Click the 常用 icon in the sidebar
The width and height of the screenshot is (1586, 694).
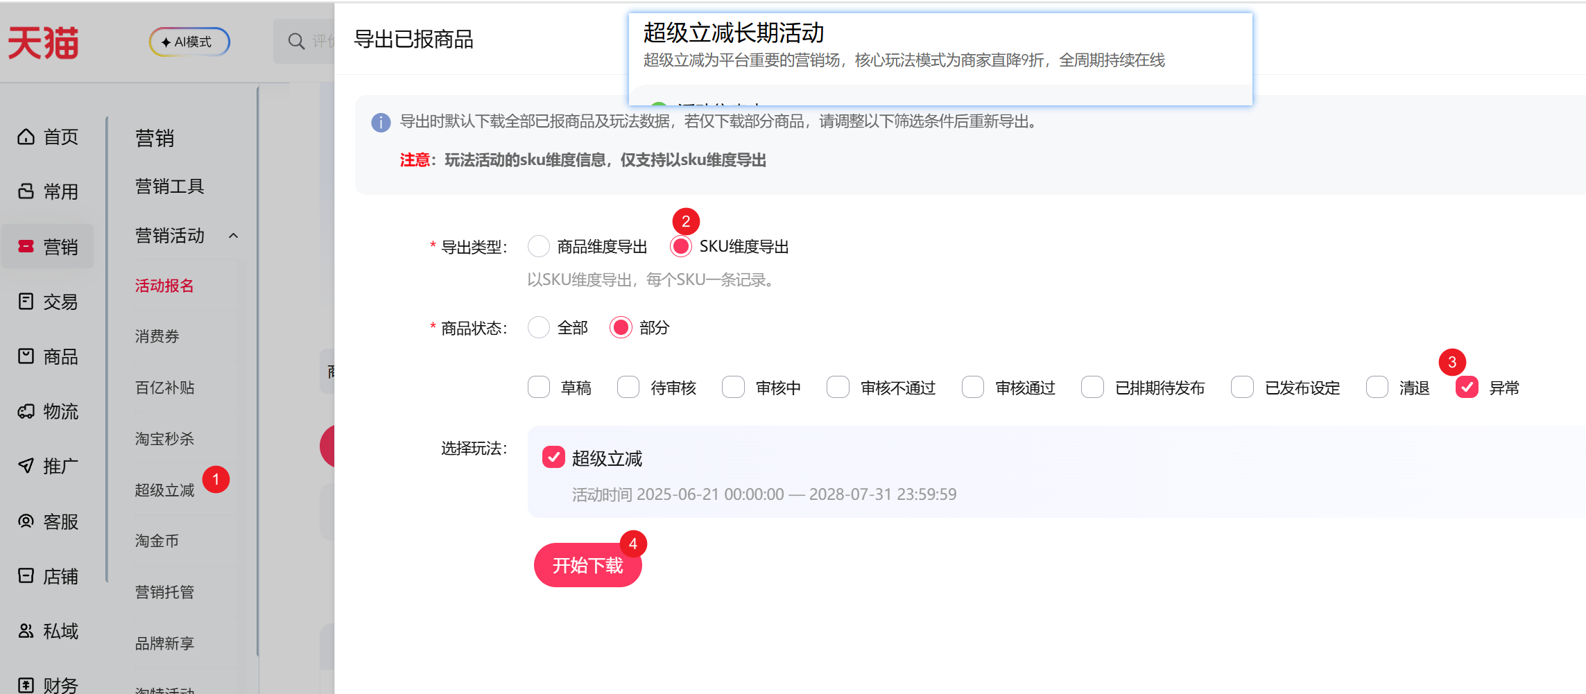26,191
